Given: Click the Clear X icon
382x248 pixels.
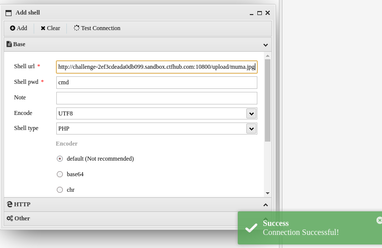Looking at the screenshot, I should coord(43,29).
